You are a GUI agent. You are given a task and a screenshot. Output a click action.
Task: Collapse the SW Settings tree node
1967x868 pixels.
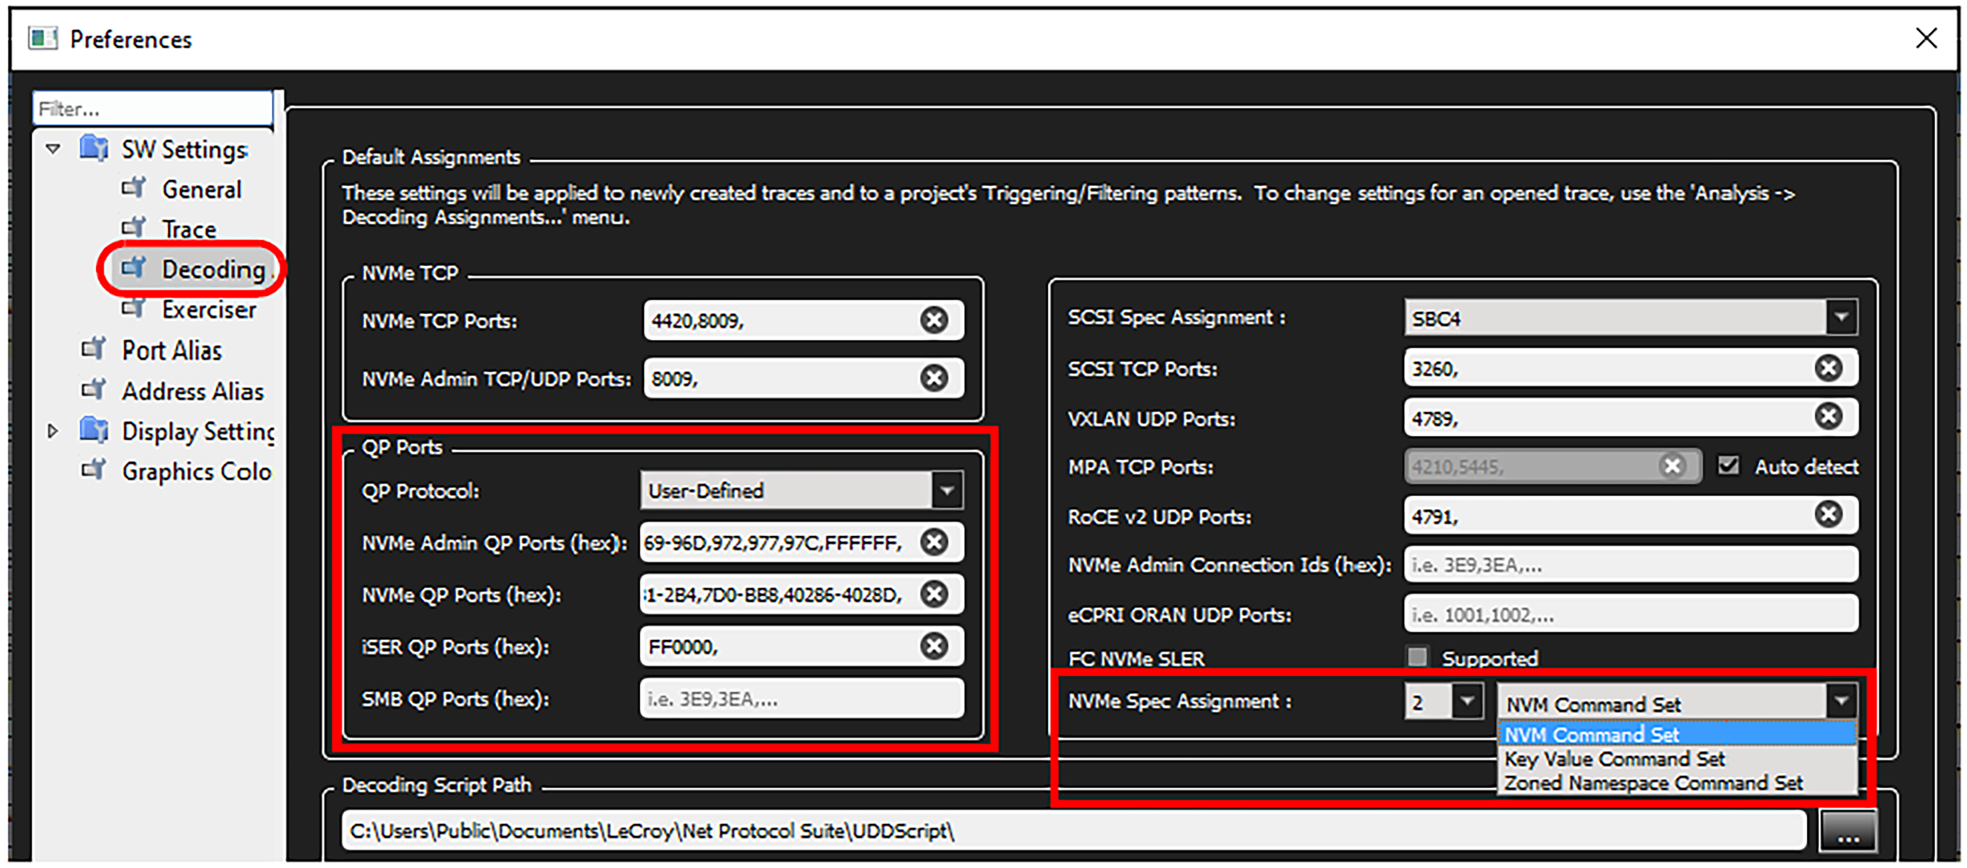pyautogui.click(x=53, y=149)
